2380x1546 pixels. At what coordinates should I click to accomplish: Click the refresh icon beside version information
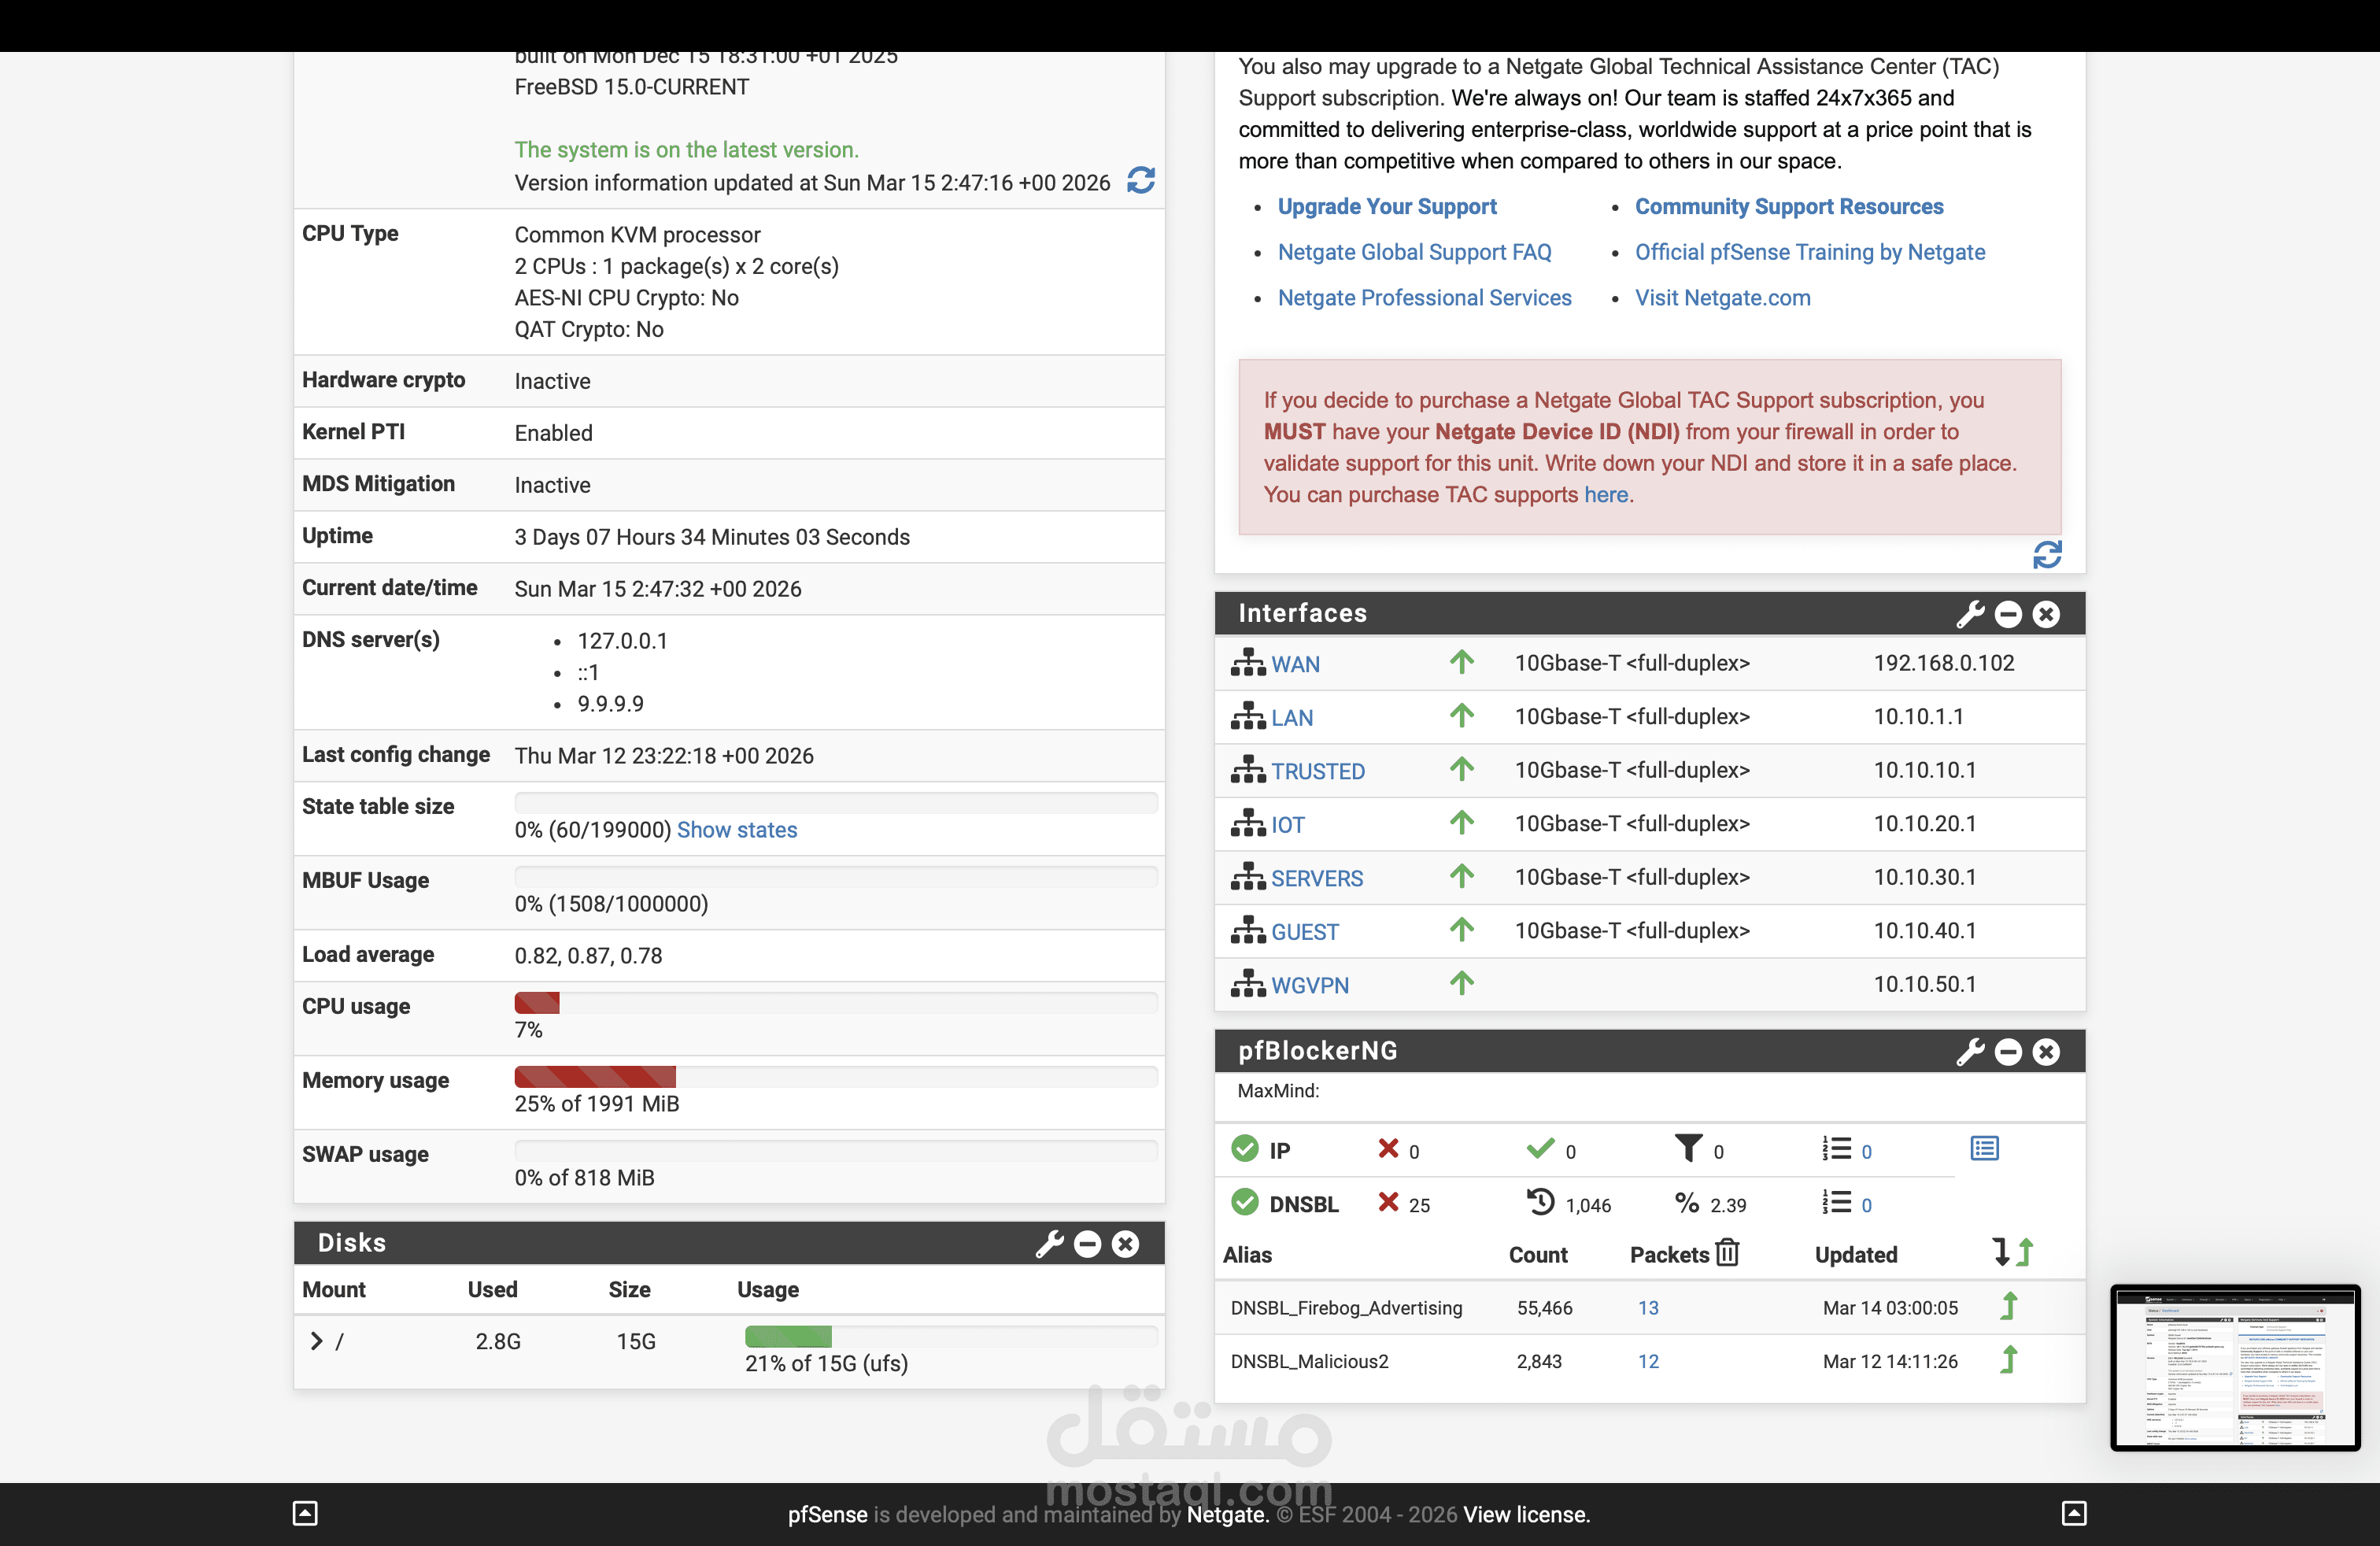coord(1141,181)
